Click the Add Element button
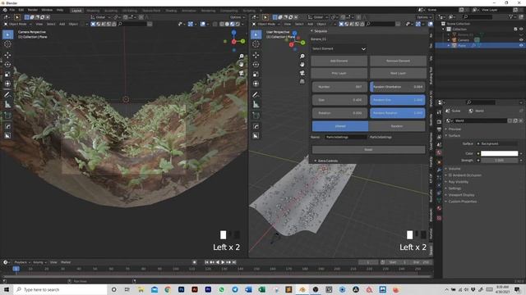This screenshot has width=526, height=295. click(x=339, y=61)
